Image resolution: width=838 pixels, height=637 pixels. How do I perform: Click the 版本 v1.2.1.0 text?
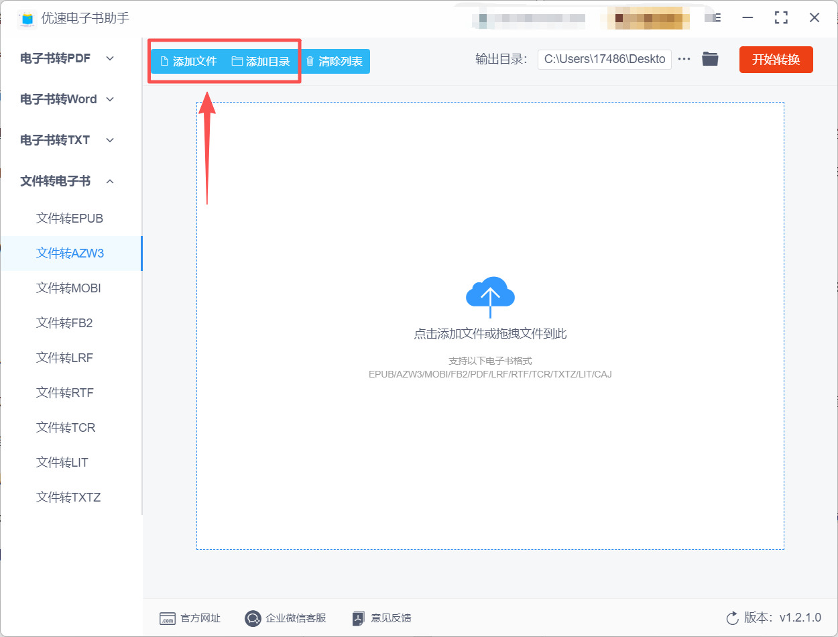[782, 618]
